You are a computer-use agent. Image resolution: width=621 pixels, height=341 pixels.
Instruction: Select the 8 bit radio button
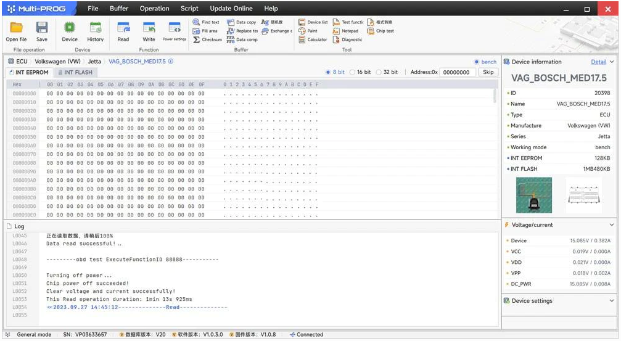[328, 72]
